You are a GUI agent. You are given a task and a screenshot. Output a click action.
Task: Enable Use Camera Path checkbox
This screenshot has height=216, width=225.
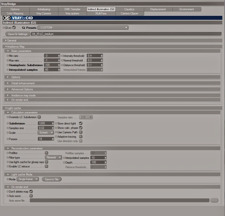[x=81, y=132]
